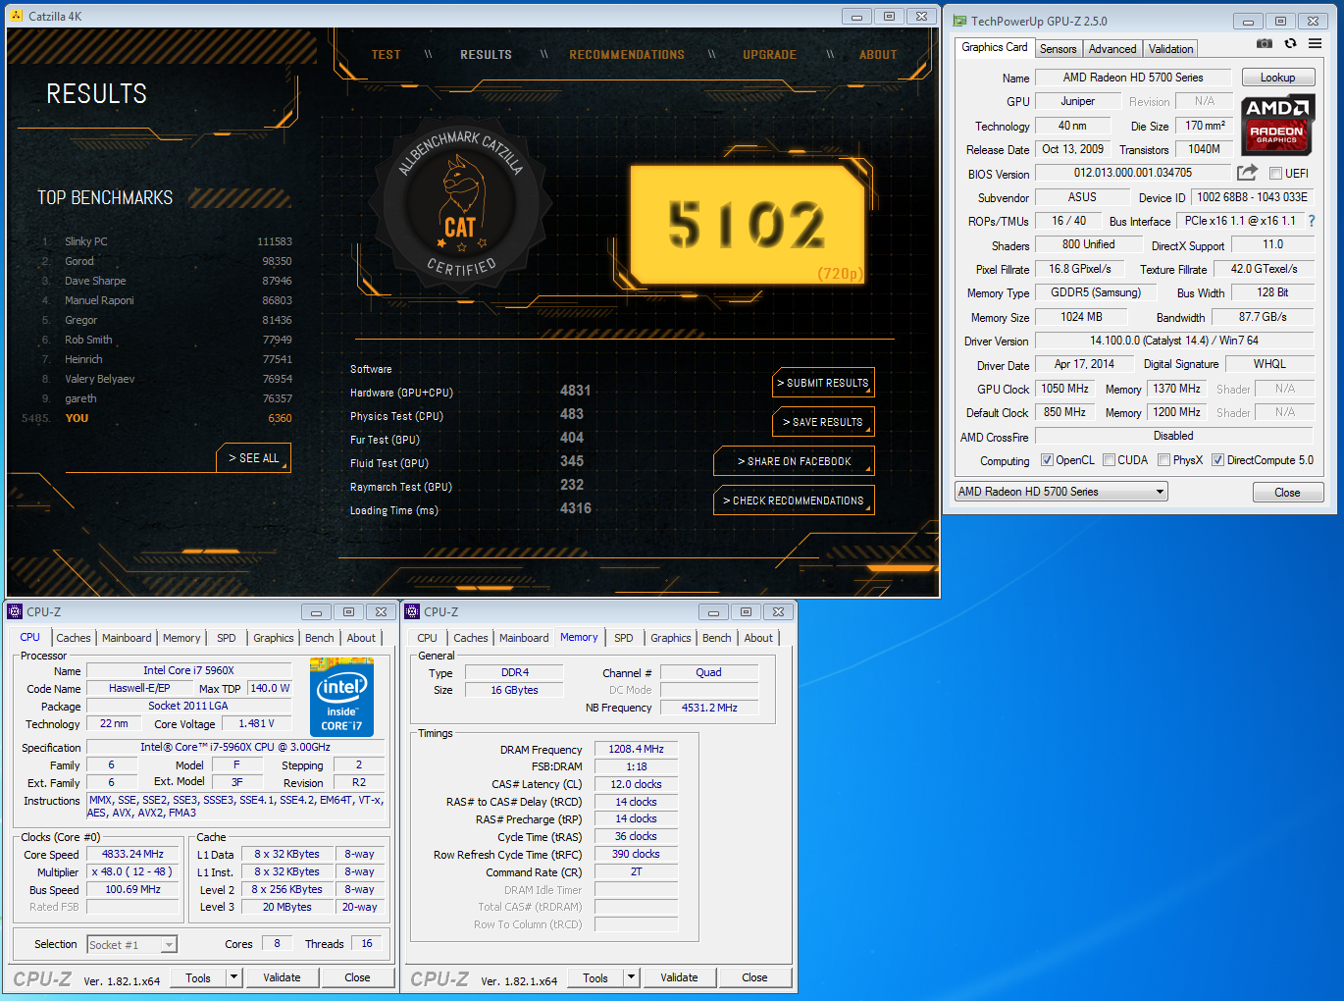Click the Valery Belyaev benchmark entry
The height and width of the screenshot is (1001, 1344).
(x=167, y=379)
